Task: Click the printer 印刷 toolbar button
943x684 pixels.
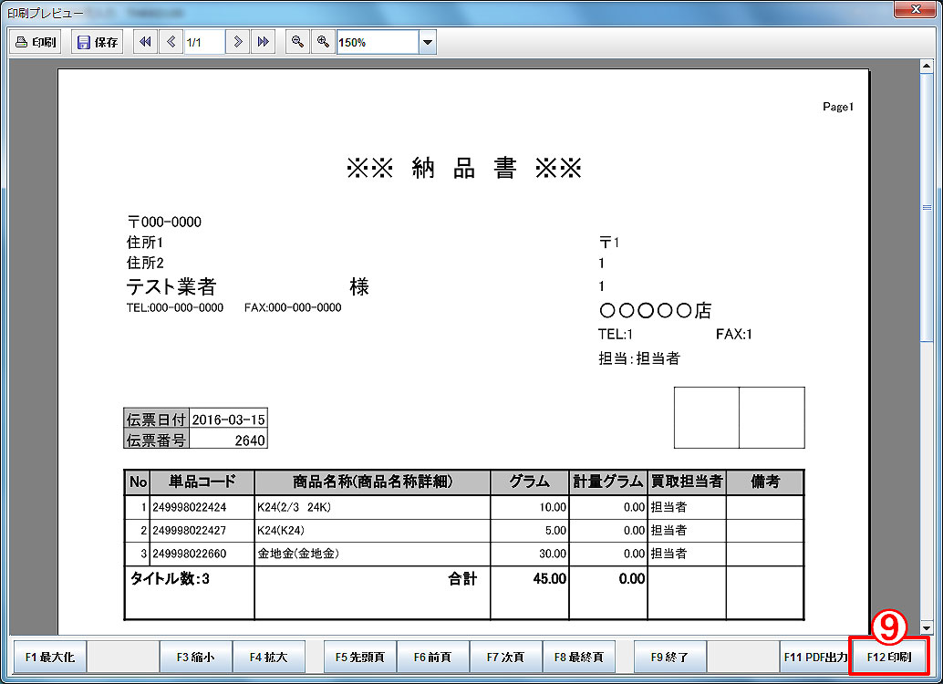Action: point(36,42)
